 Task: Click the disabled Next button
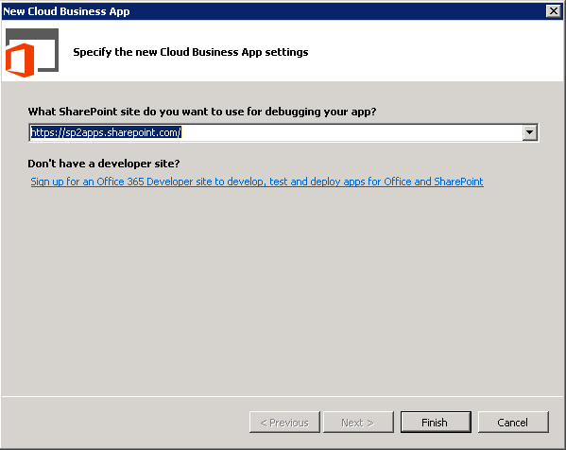(358, 422)
